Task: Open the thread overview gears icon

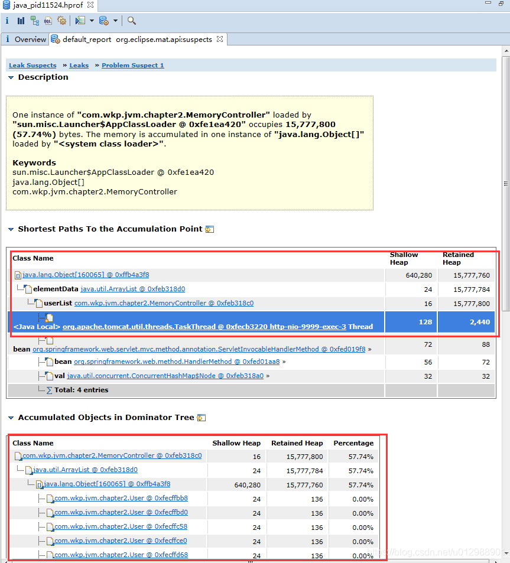Action: pos(62,21)
